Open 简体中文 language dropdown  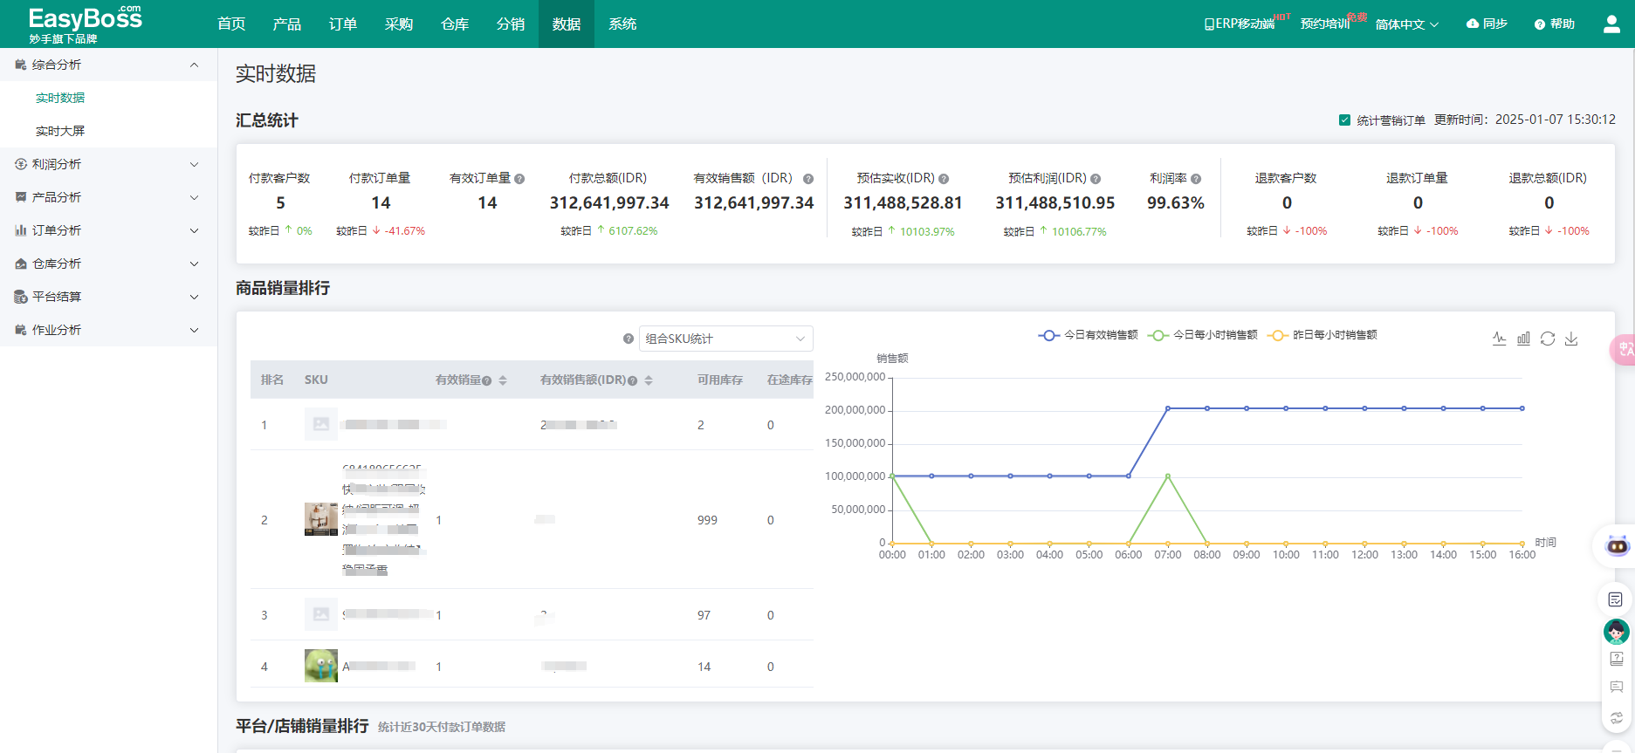1406,24
